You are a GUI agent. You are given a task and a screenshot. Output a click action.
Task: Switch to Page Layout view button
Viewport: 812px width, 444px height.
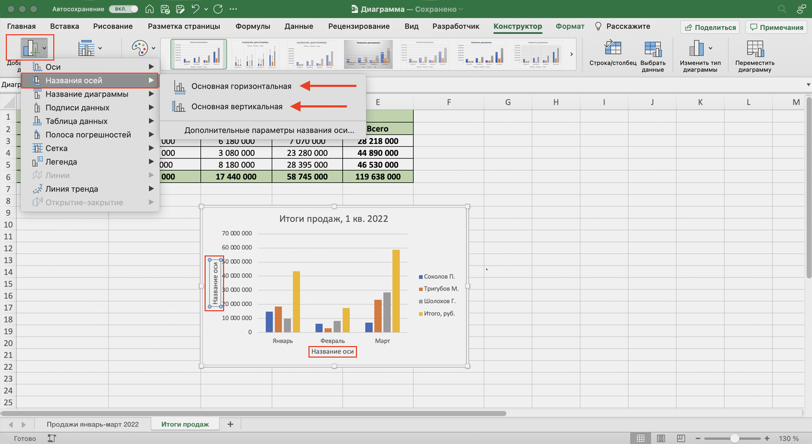(x=661, y=438)
